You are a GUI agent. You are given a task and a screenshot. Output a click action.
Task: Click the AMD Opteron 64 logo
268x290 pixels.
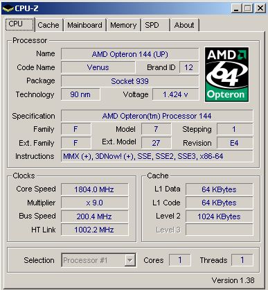226,74
